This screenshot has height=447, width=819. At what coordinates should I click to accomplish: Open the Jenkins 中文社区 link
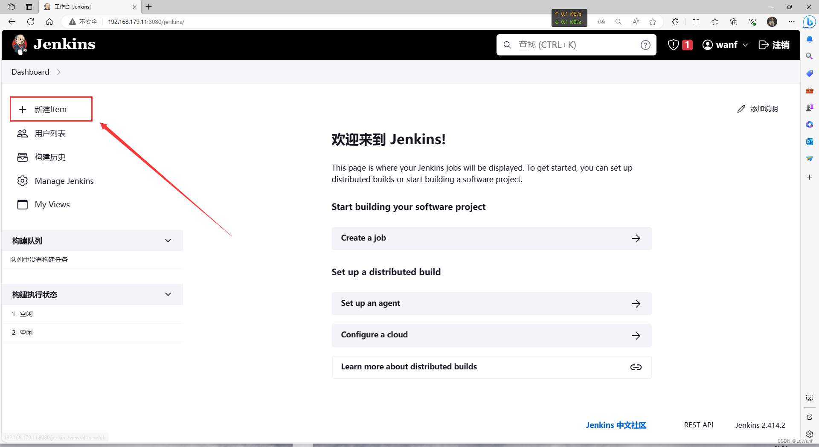click(x=616, y=425)
